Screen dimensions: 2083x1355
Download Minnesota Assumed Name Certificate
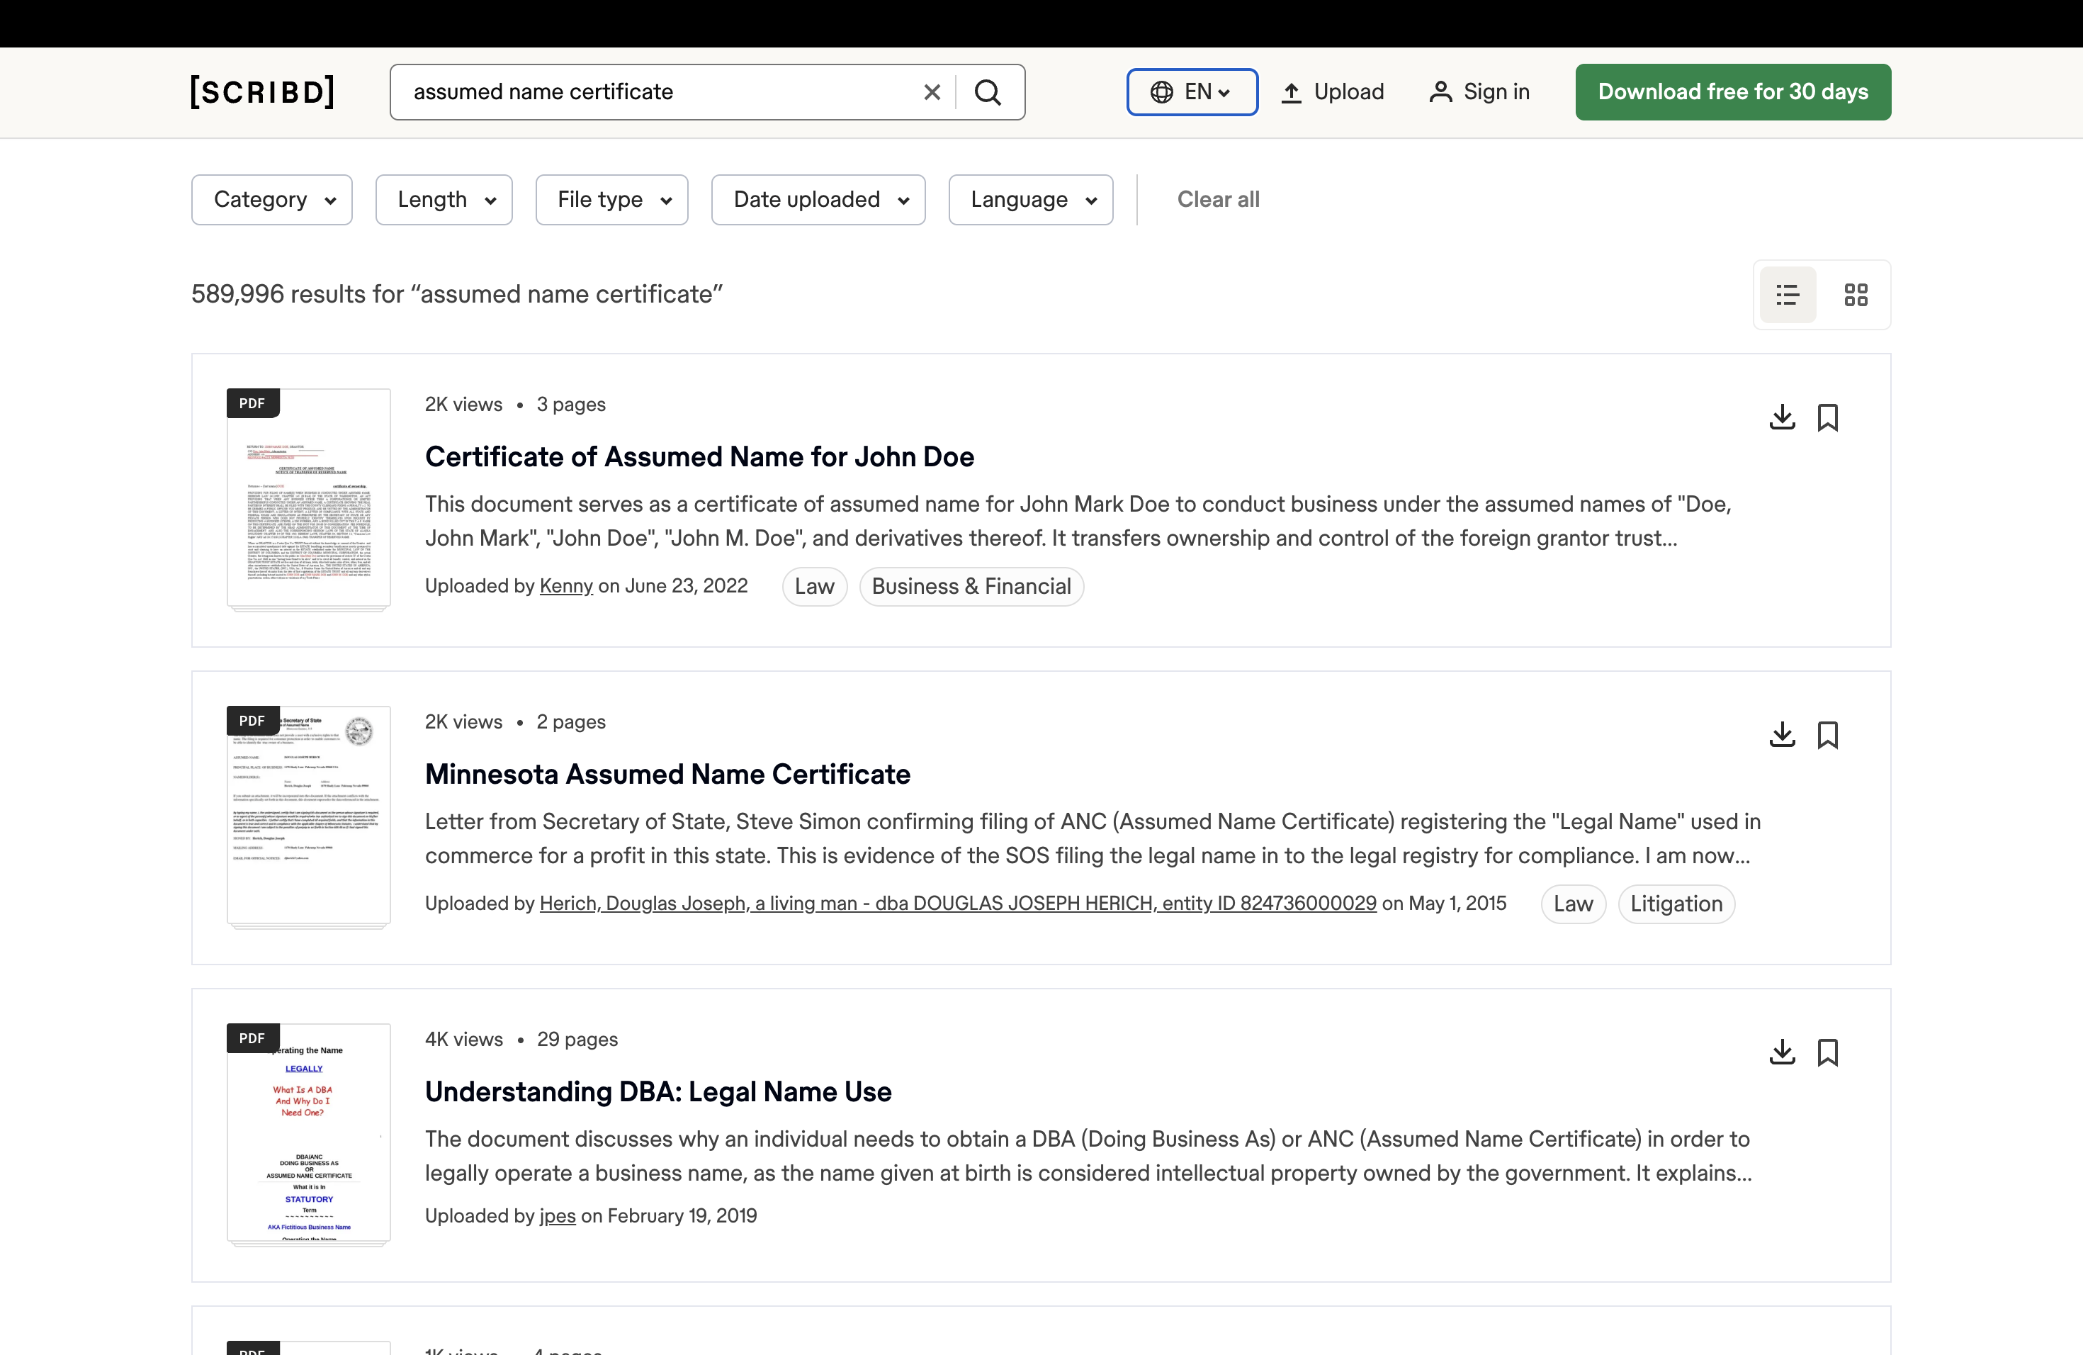tap(1782, 734)
